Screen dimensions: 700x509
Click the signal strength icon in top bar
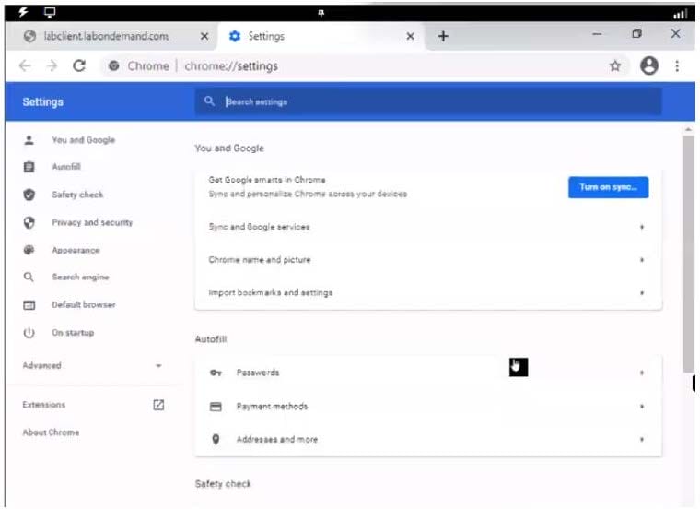pyautogui.click(x=681, y=14)
